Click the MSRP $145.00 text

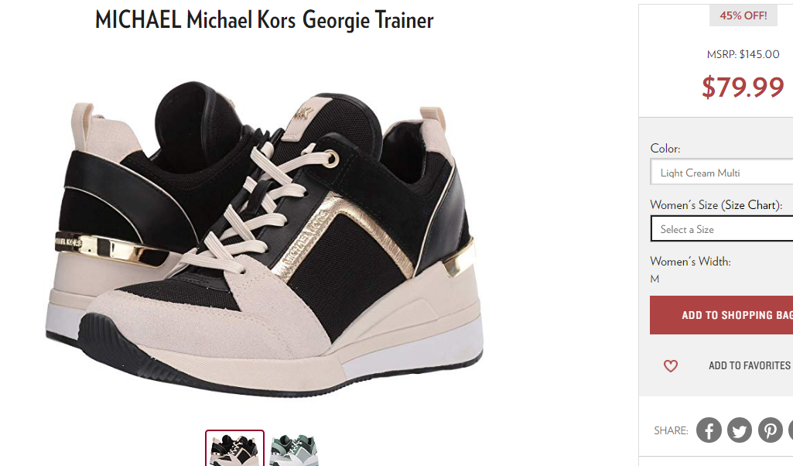[743, 54]
